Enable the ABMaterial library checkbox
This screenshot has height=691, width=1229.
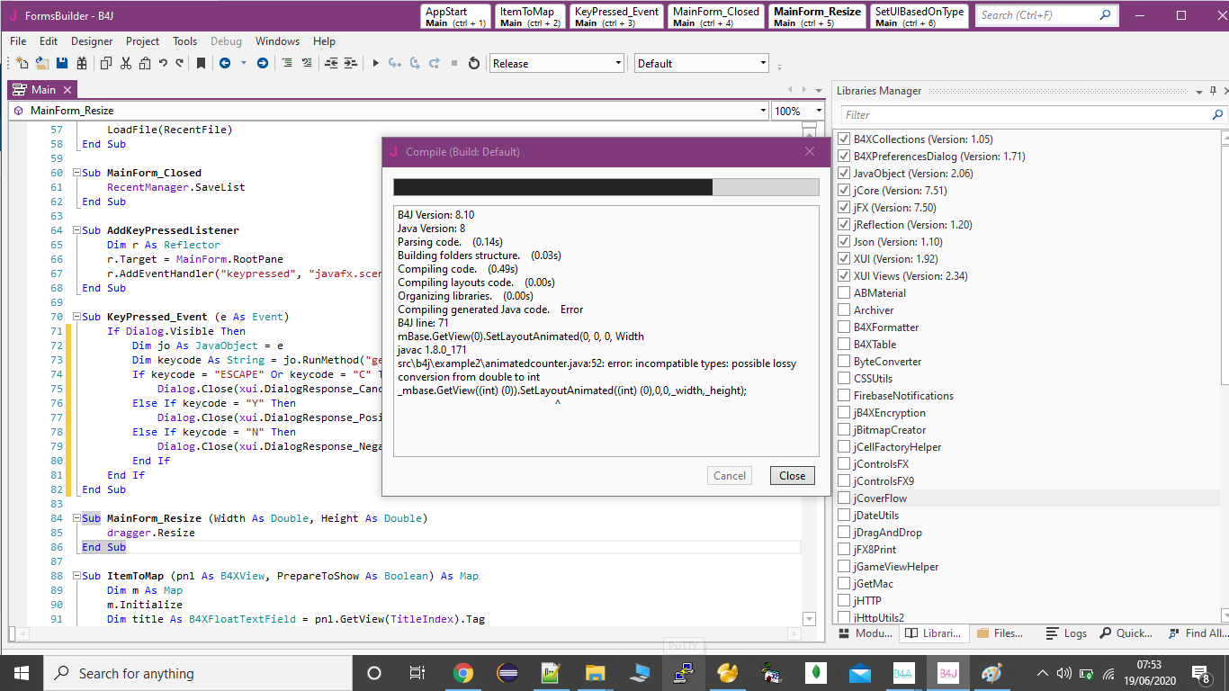(x=844, y=293)
